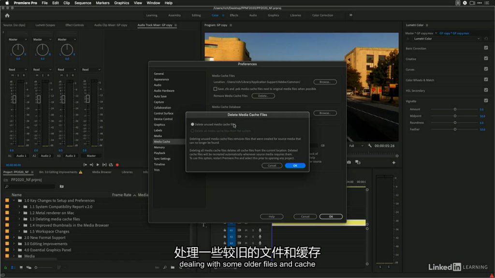Open the Sequence menu
Screen dimensions: 495x278
tap(83, 3)
